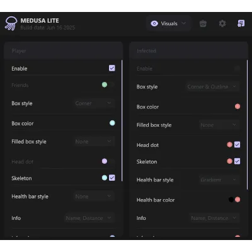Open the settings gear icon
The image size is (252, 252).
point(222,23)
